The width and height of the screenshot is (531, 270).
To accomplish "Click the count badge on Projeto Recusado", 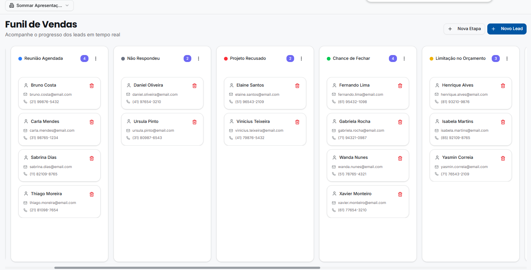I will 290,58.
